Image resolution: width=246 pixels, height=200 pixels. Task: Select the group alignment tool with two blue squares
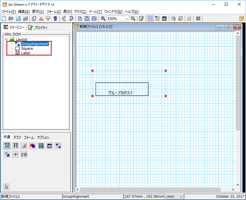point(58,146)
